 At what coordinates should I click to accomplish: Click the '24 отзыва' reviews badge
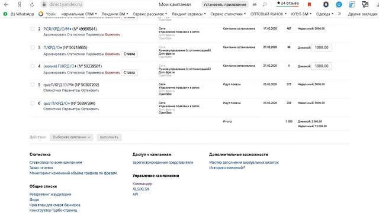(x=288, y=4)
